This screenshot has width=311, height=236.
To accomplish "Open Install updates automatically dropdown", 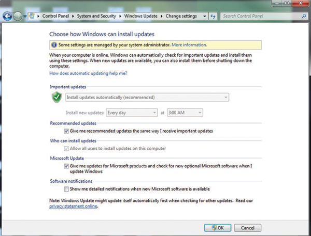I will [147, 97].
